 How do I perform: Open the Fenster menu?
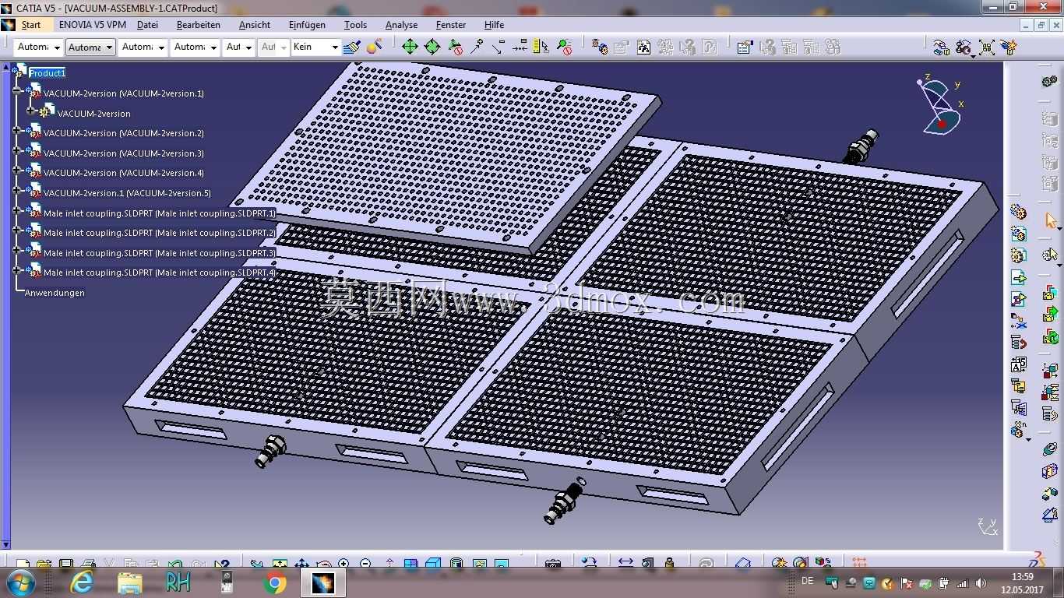[x=451, y=25]
